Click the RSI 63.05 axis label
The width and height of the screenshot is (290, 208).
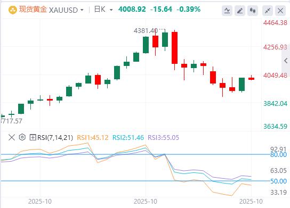tap(278, 171)
